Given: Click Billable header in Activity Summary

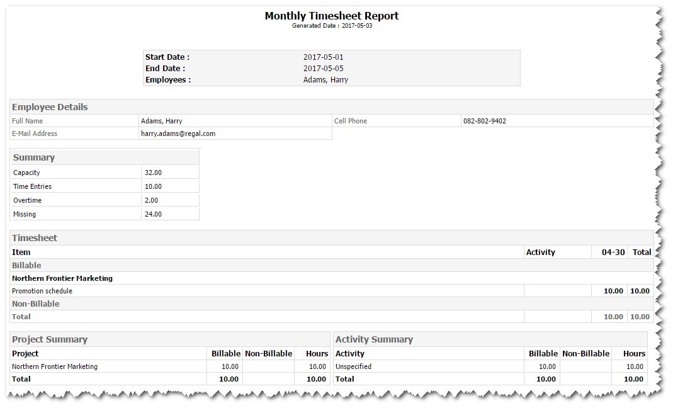Looking at the screenshot, I should point(543,354).
